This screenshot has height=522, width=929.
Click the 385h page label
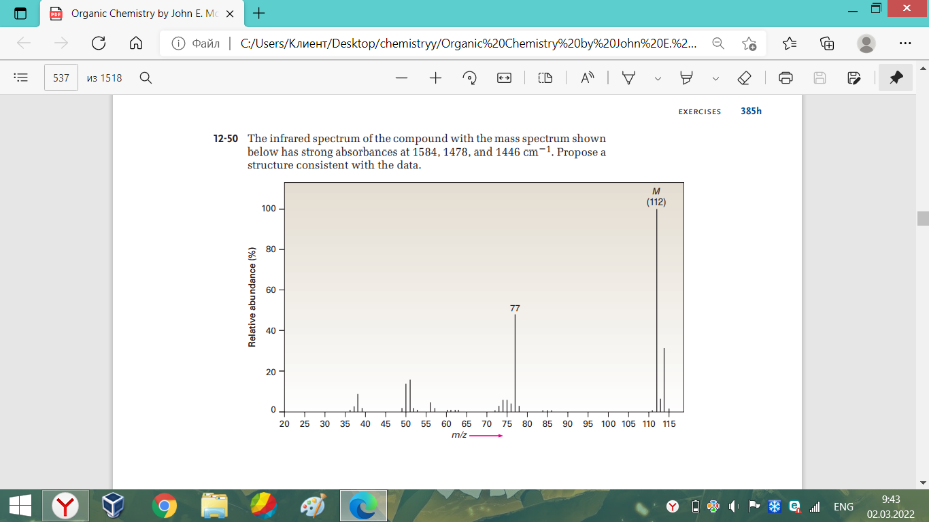pos(751,111)
